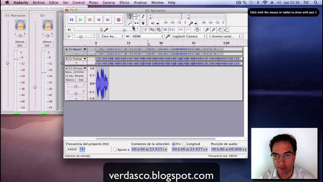The height and width of the screenshot is (182, 323).
Task: Zoom in with the plus magnifier
Action: pos(207,30)
